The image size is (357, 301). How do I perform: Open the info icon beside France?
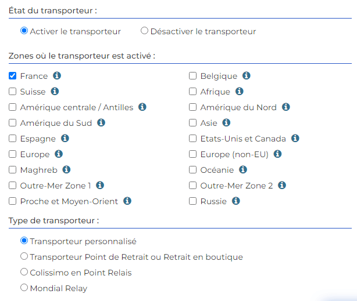(57, 75)
